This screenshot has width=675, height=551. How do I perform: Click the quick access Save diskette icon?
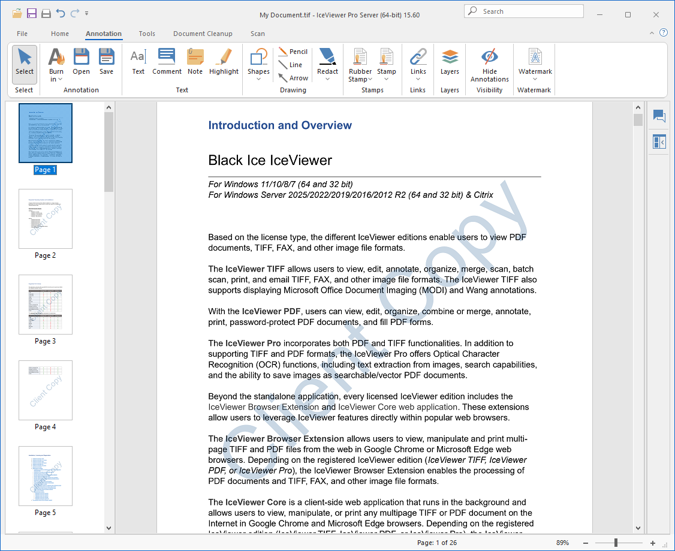(31, 14)
